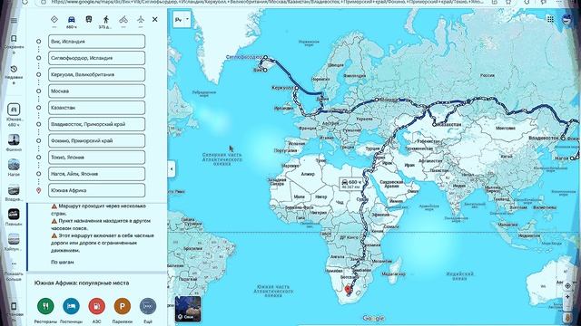Edit the Нагоя, Айти, Япония field
The width and height of the screenshot is (581, 326).
(x=96, y=174)
